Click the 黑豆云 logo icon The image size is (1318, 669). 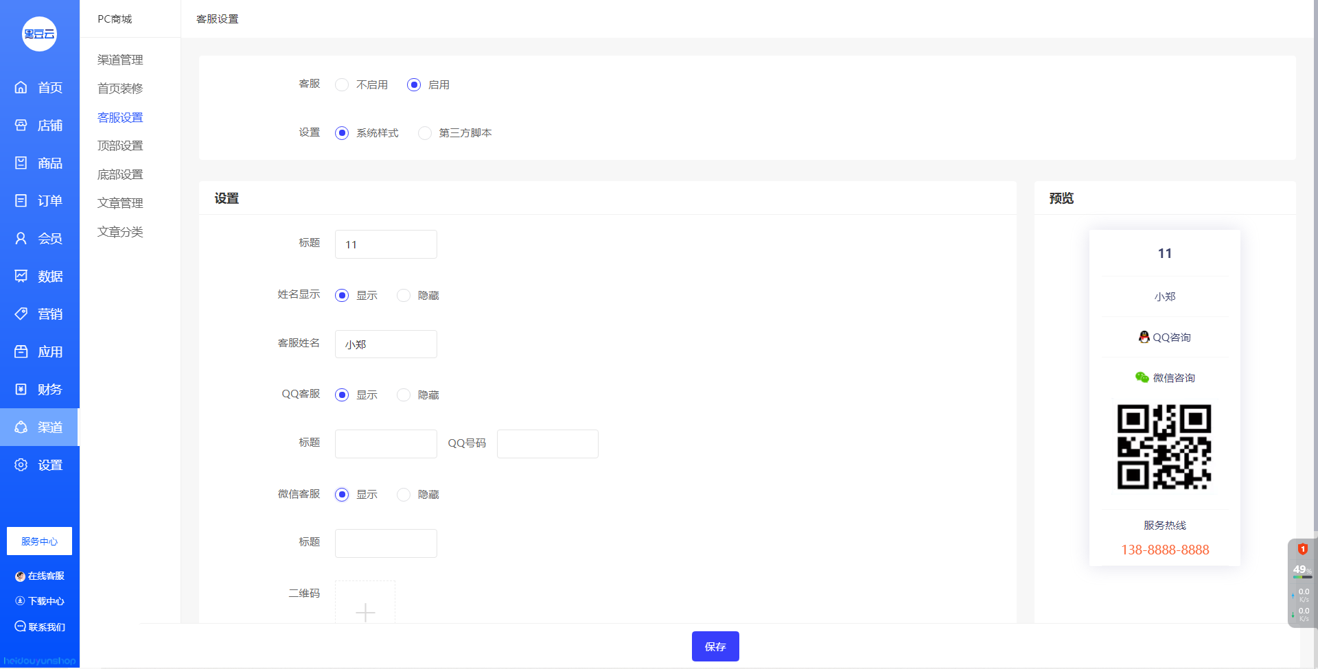pos(39,34)
